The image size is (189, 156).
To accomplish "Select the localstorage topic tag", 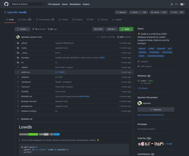I will coord(167,52).
